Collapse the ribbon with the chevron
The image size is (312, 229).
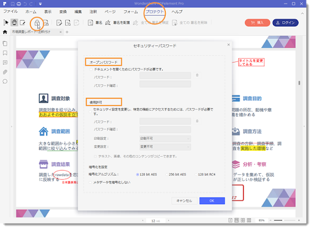click(302, 13)
